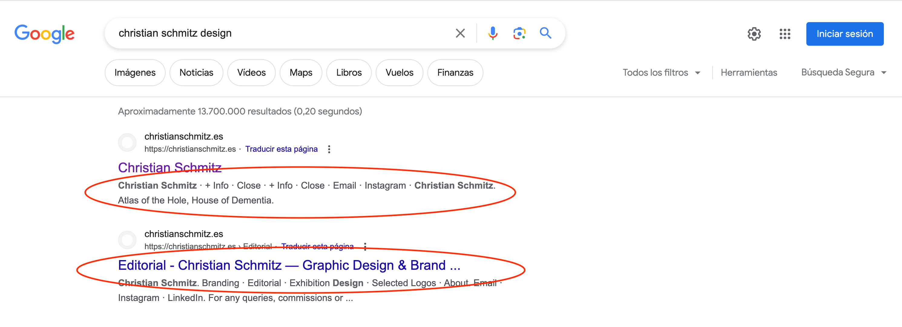Open the Herramientas tools options

[749, 72]
